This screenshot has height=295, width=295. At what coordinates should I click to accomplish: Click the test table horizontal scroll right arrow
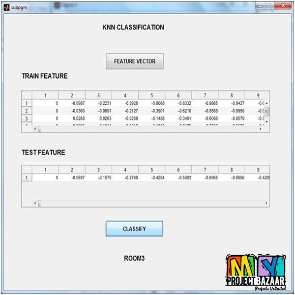267,203
